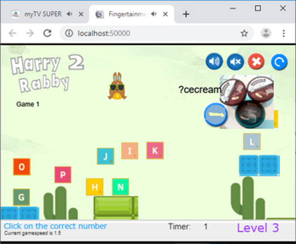Image resolution: width=296 pixels, height=244 pixels.
Task: Select the gray letter L block
Action: (252, 142)
